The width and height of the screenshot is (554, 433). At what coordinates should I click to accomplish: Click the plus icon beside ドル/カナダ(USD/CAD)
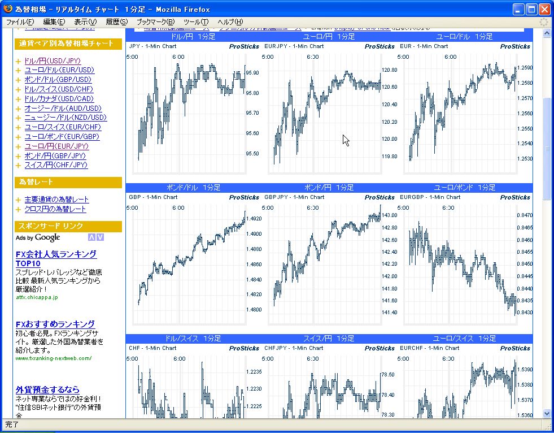tap(19, 99)
